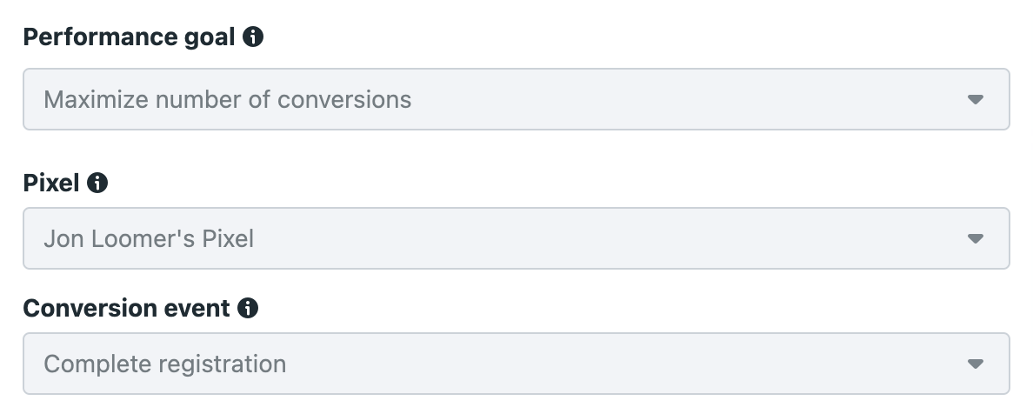Select the 'Maximize number of conversions' text
Viewport: 1033px width, 414px height.
tap(227, 99)
